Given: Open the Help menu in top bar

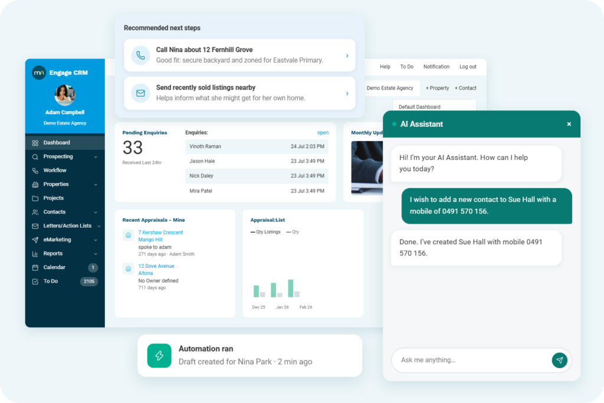Looking at the screenshot, I should (x=385, y=67).
